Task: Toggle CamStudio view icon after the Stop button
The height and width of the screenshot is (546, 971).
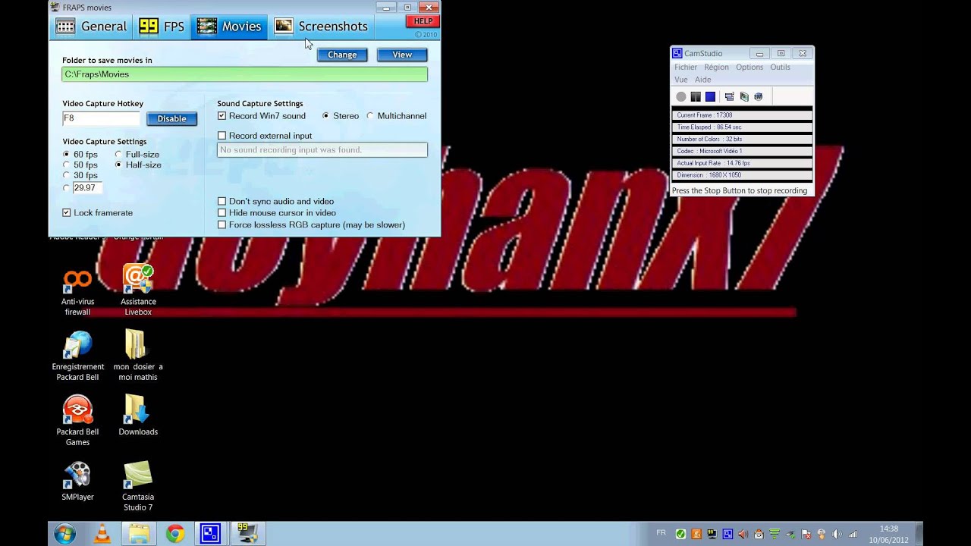Action: point(729,96)
